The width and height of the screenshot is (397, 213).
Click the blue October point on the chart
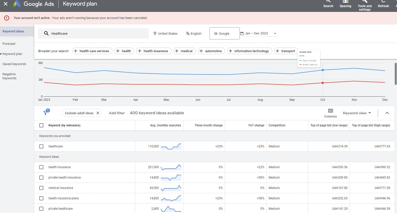(323, 70)
